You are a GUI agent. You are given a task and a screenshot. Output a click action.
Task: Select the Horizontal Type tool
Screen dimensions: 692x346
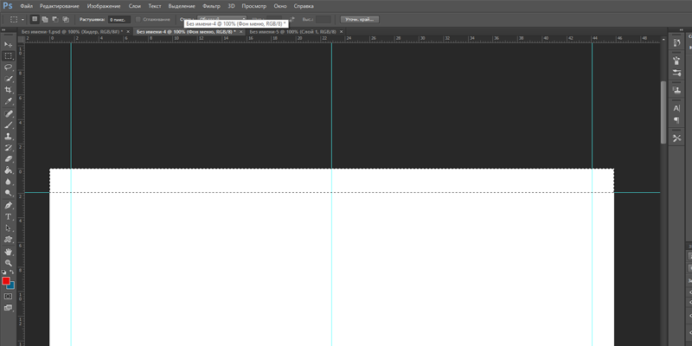coord(9,216)
